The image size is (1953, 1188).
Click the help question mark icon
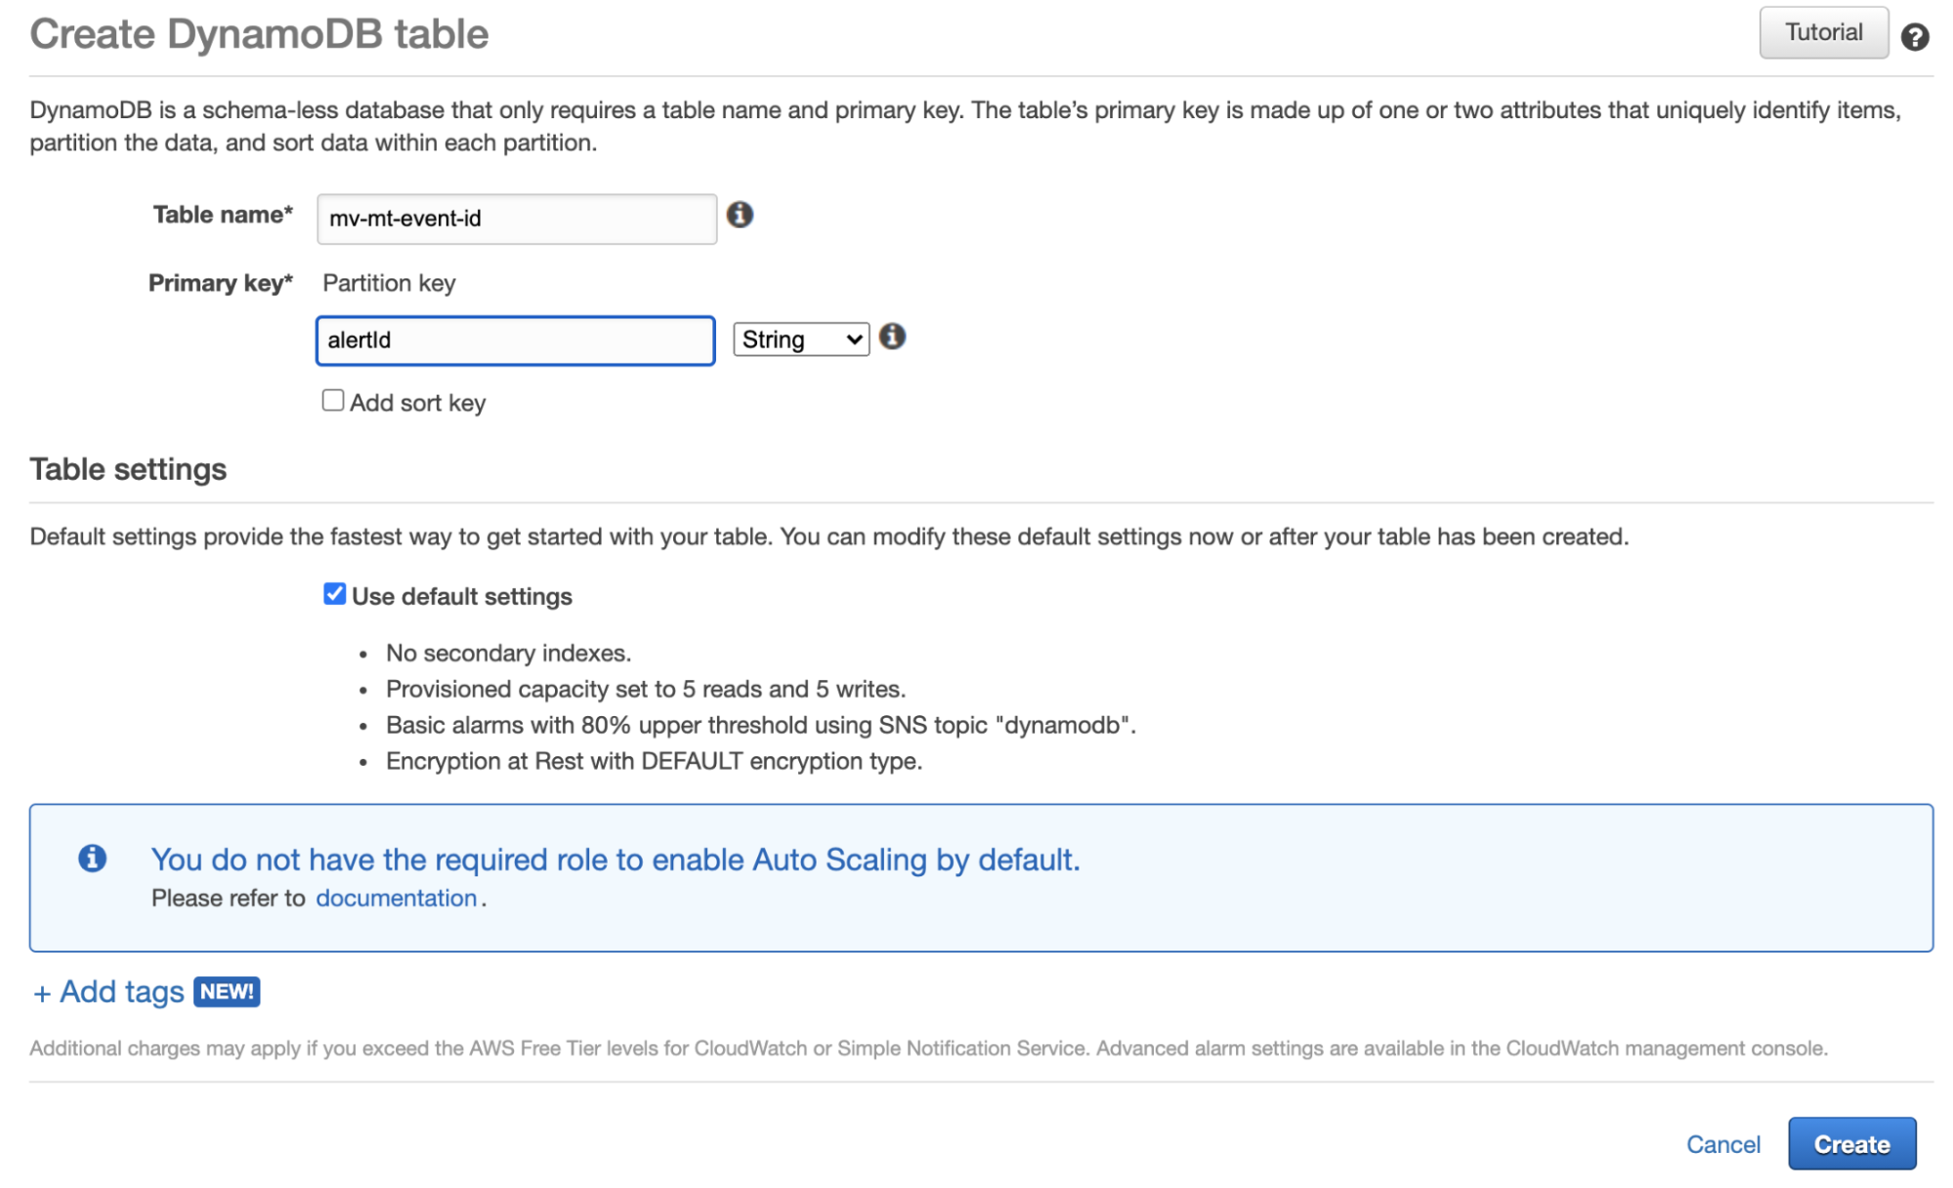coord(1914,37)
